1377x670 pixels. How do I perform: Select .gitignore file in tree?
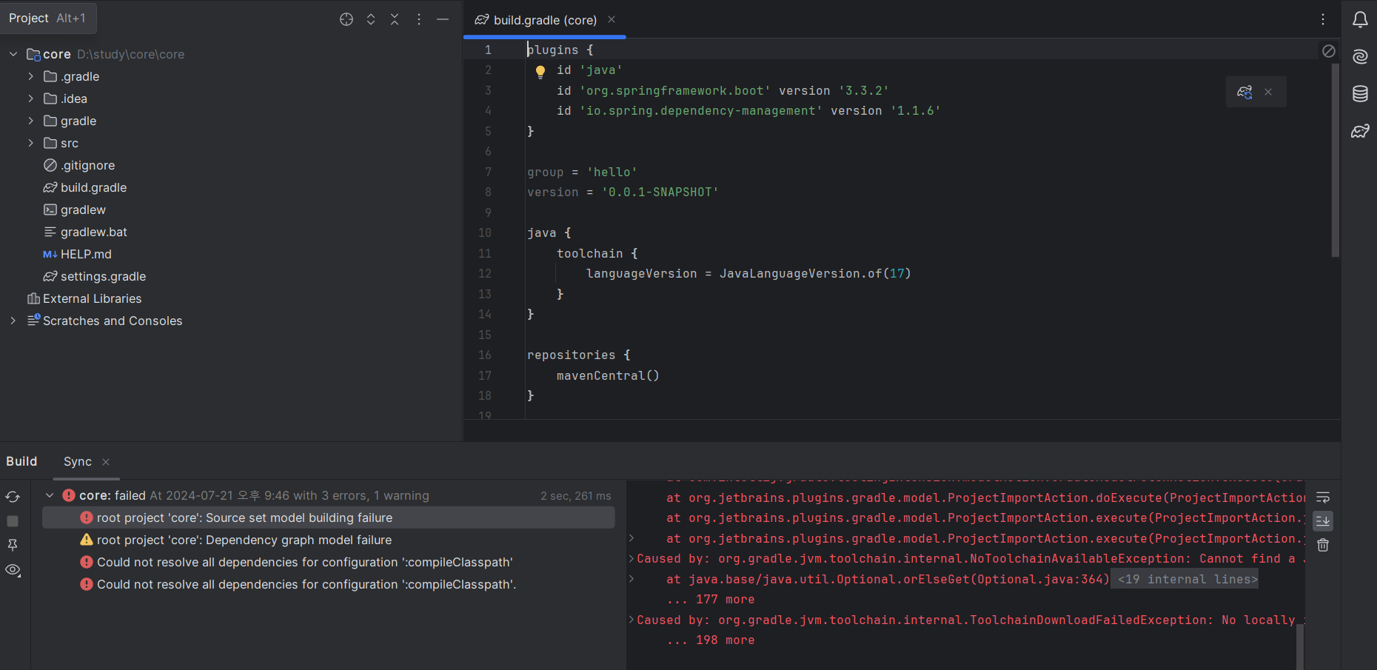pyautogui.click(x=87, y=165)
